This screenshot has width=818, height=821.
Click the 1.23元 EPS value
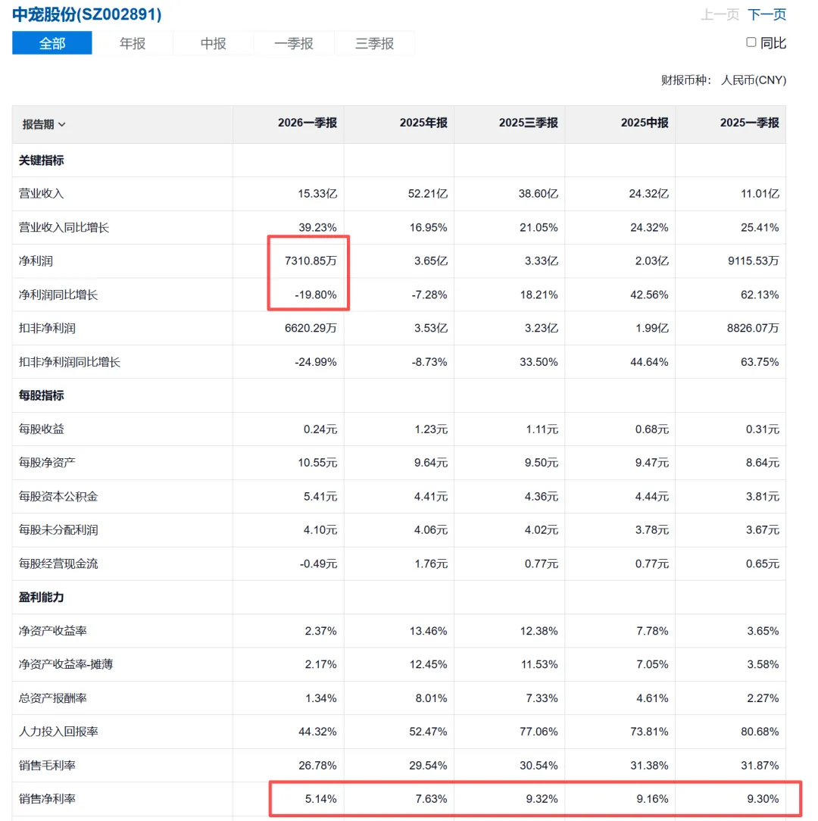coord(431,429)
